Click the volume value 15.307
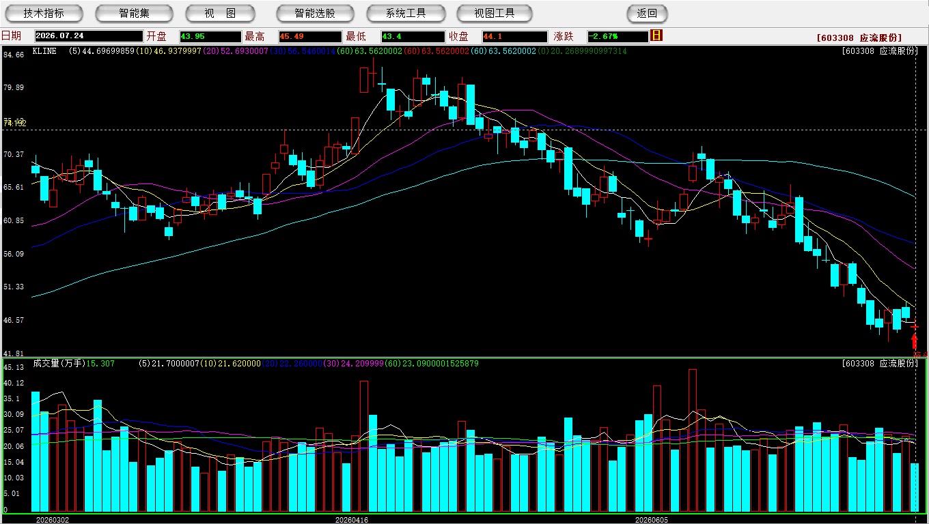 (x=100, y=364)
